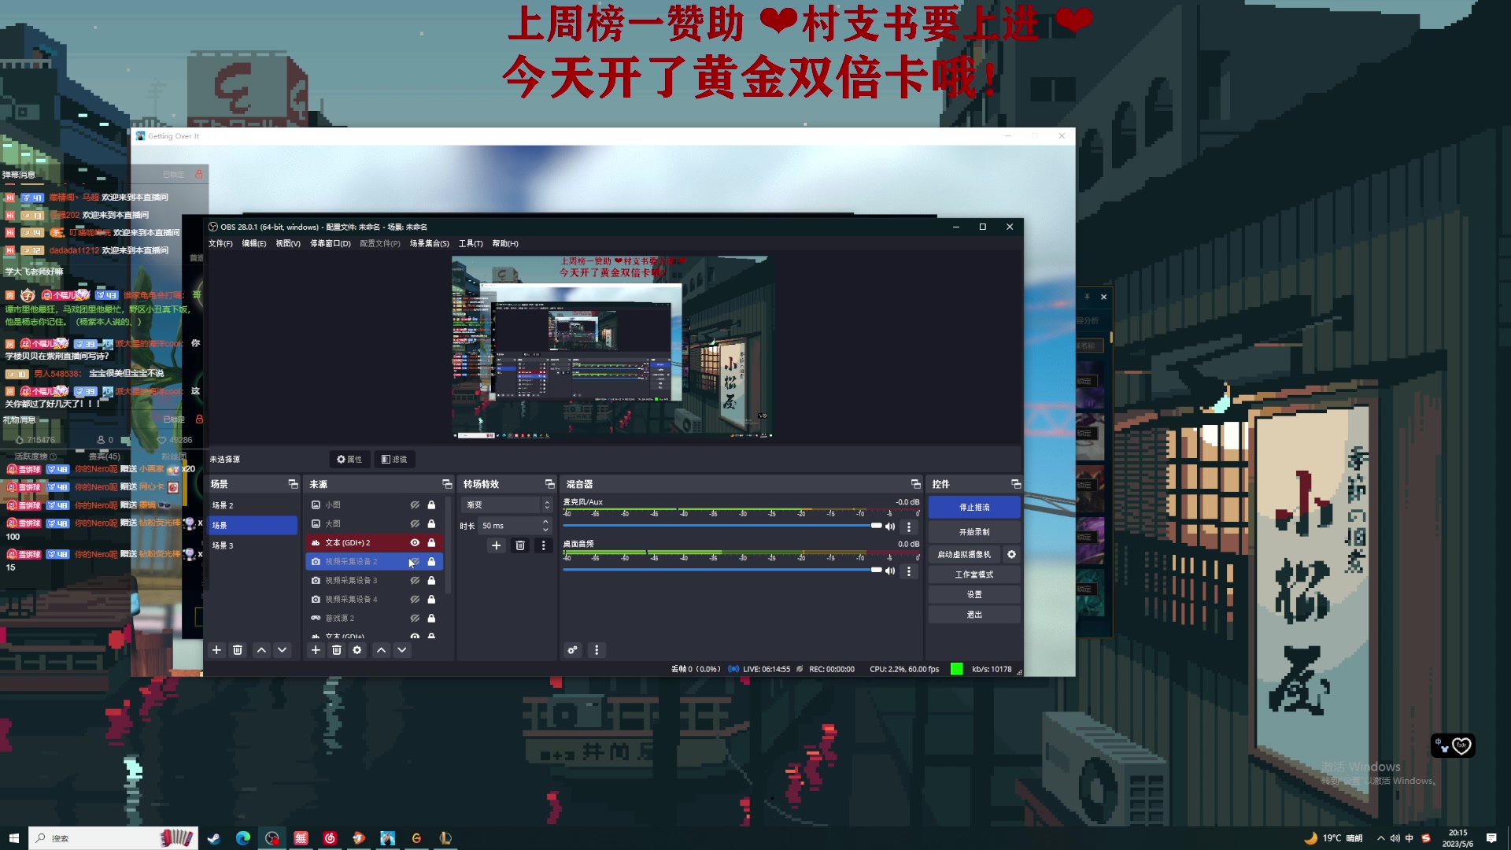Open transition options three-dot menu in 转场特效 panel
1511x850 pixels.
click(x=543, y=545)
